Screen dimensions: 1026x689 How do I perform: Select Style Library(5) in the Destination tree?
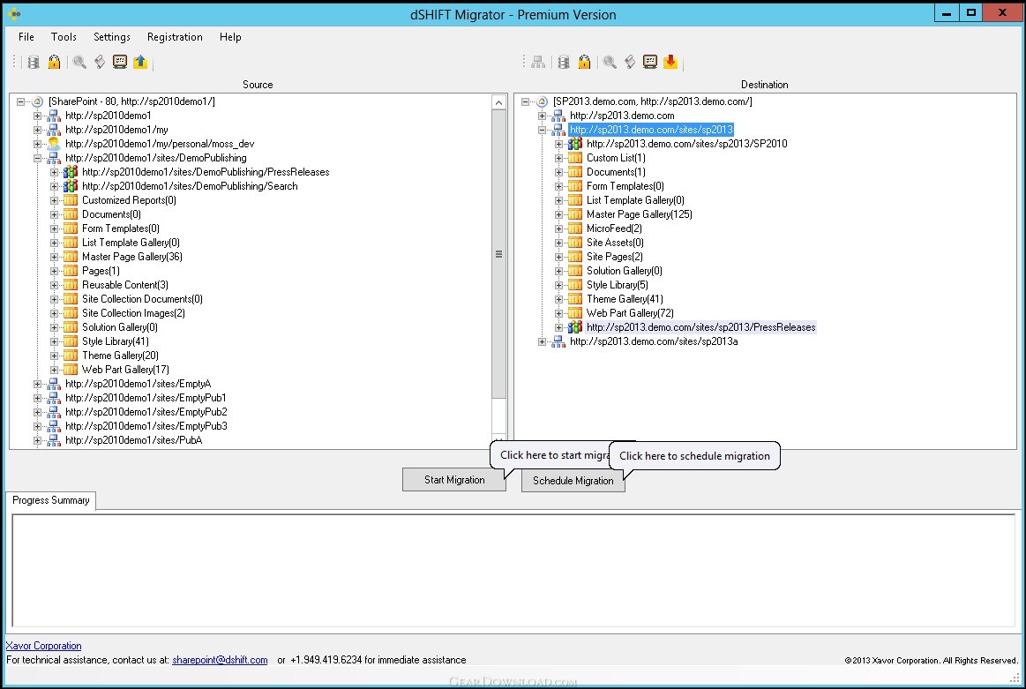coord(617,285)
